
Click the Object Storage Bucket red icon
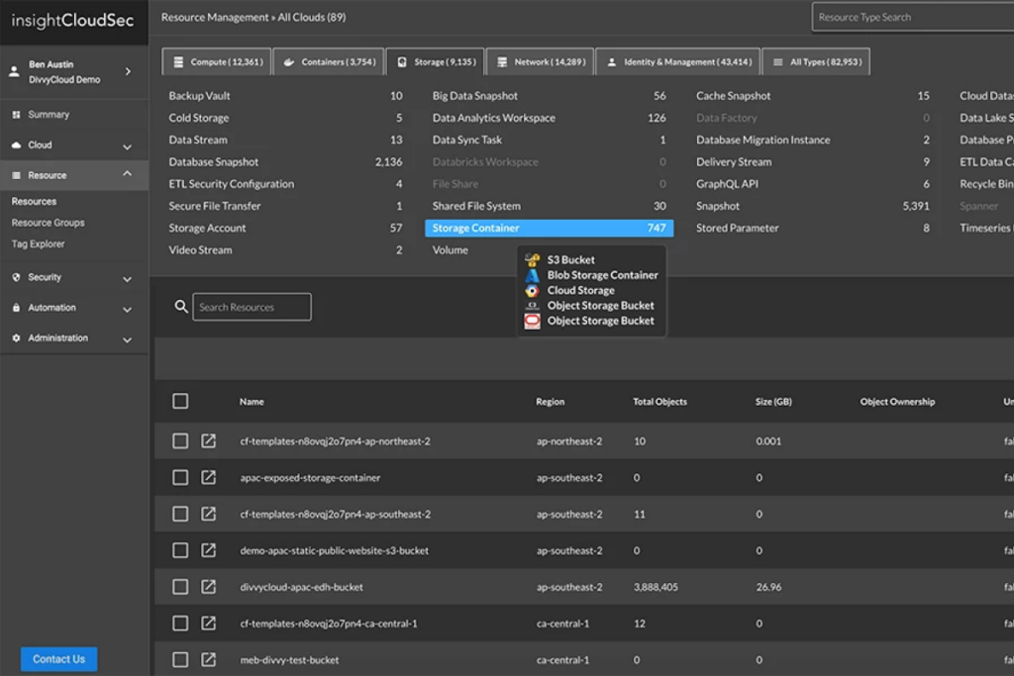coord(533,321)
